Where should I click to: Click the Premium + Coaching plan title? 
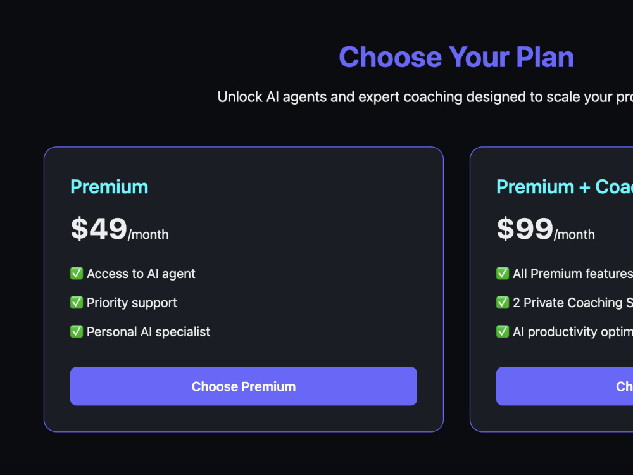click(x=565, y=187)
